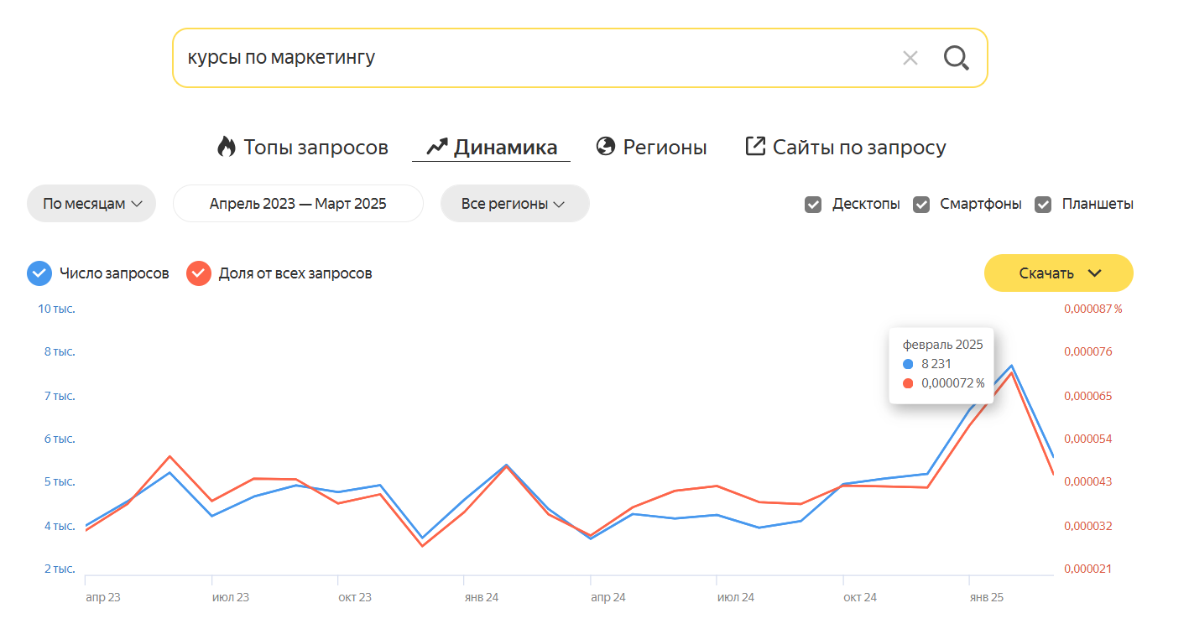Click the external link icon for Сайты по запросу

click(x=755, y=147)
